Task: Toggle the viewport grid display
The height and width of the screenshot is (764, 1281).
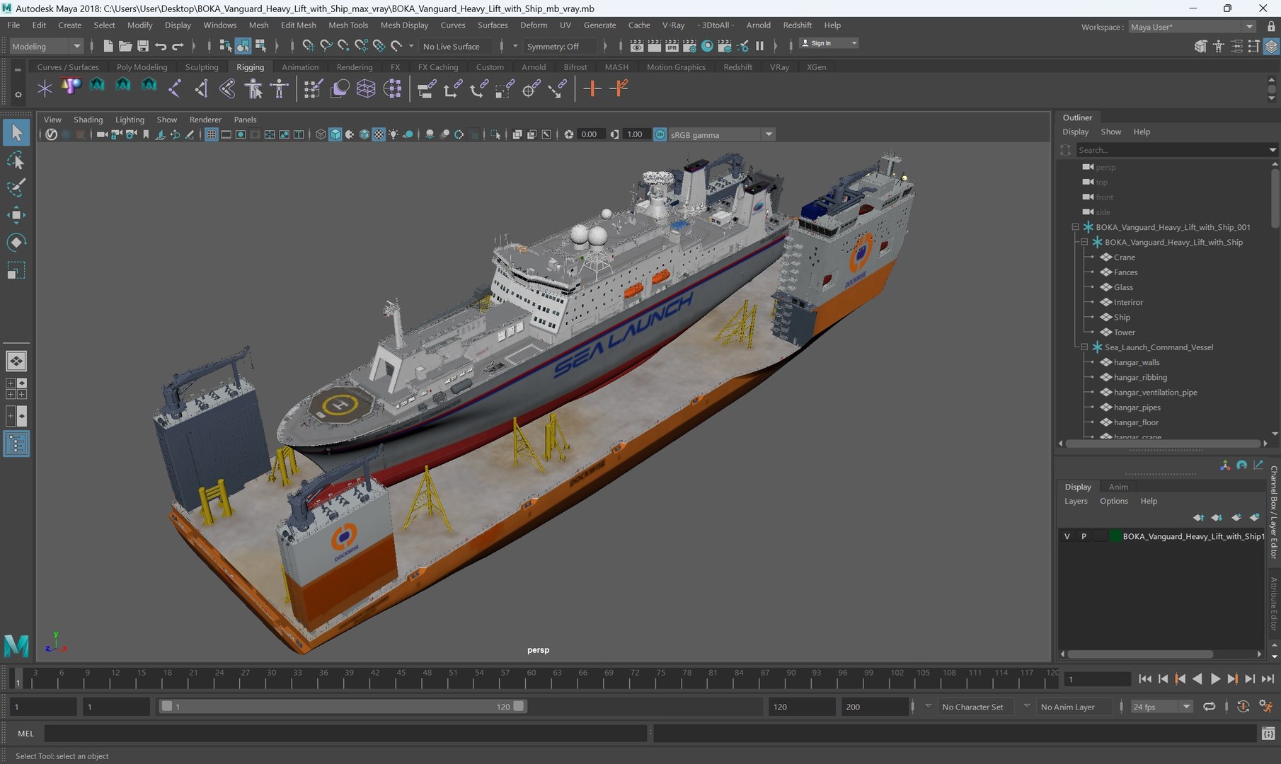Action: pyautogui.click(x=211, y=134)
